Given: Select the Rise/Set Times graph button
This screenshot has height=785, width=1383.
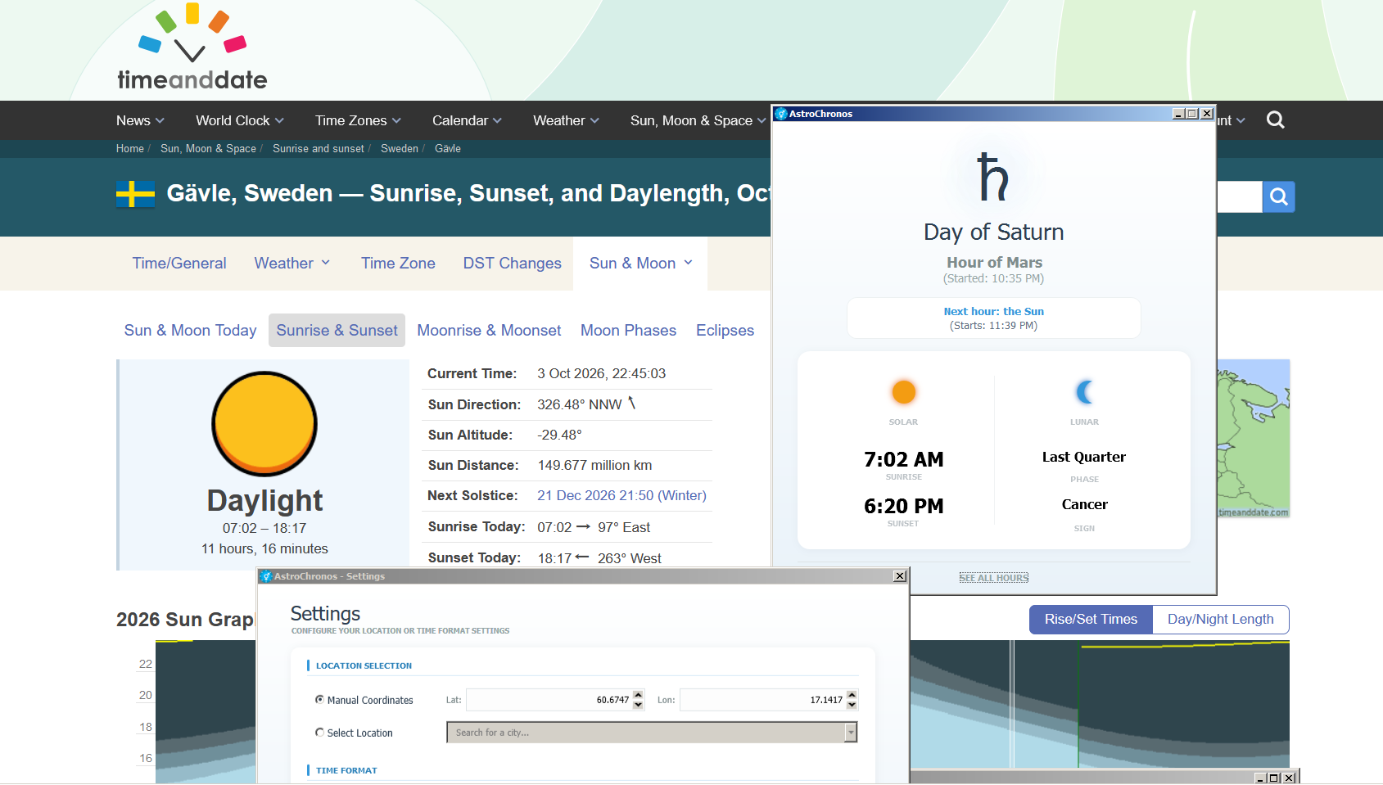Looking at the screenshot, I should tap(1091, 620).
